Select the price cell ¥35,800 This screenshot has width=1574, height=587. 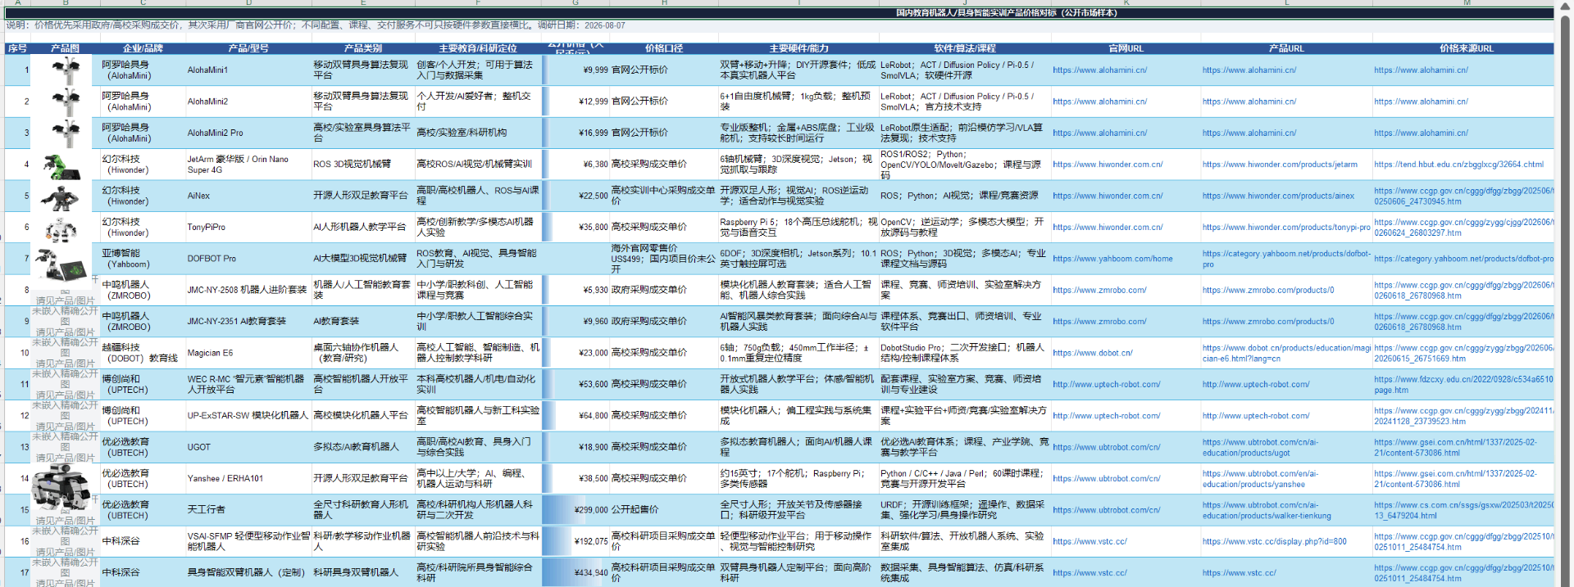click(575, 228)
